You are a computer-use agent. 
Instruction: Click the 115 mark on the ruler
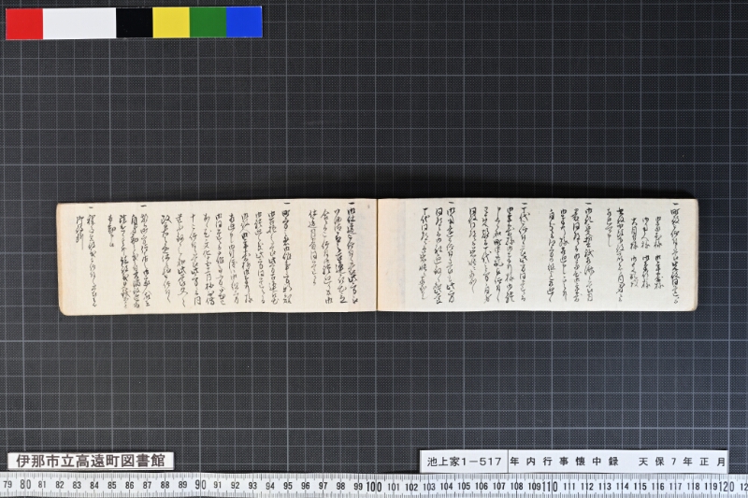(x=640, y=487)
